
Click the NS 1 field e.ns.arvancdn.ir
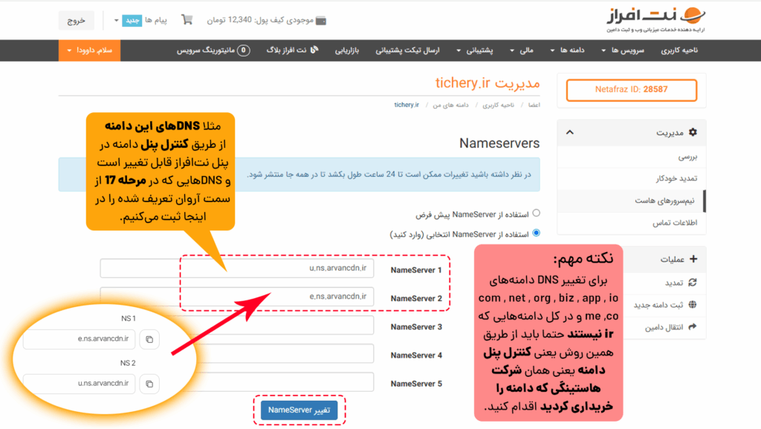(x=79, y=339)
